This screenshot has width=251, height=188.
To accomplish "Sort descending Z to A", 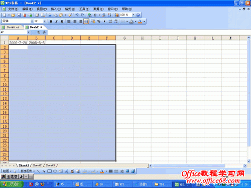I will click(109, 15).
